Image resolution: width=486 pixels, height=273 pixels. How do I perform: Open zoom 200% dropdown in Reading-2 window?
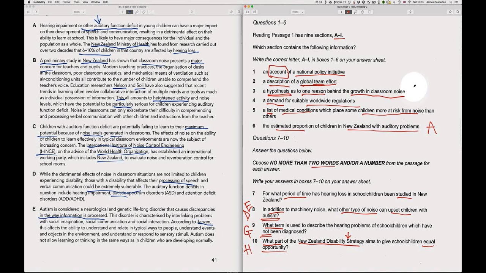(298, 12)
